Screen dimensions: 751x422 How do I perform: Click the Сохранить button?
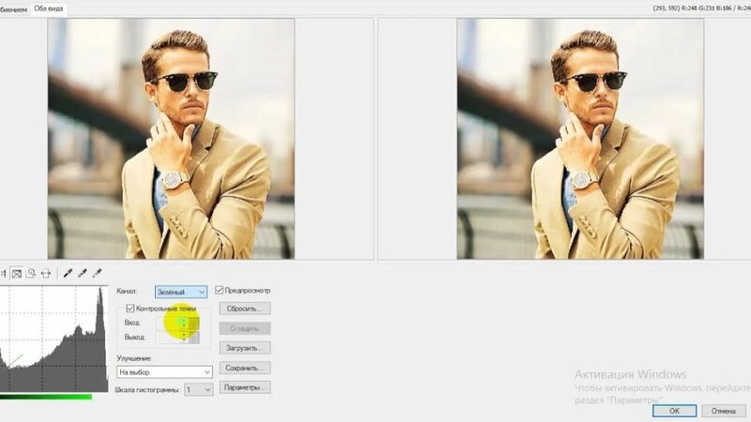[x=245, y=368]
